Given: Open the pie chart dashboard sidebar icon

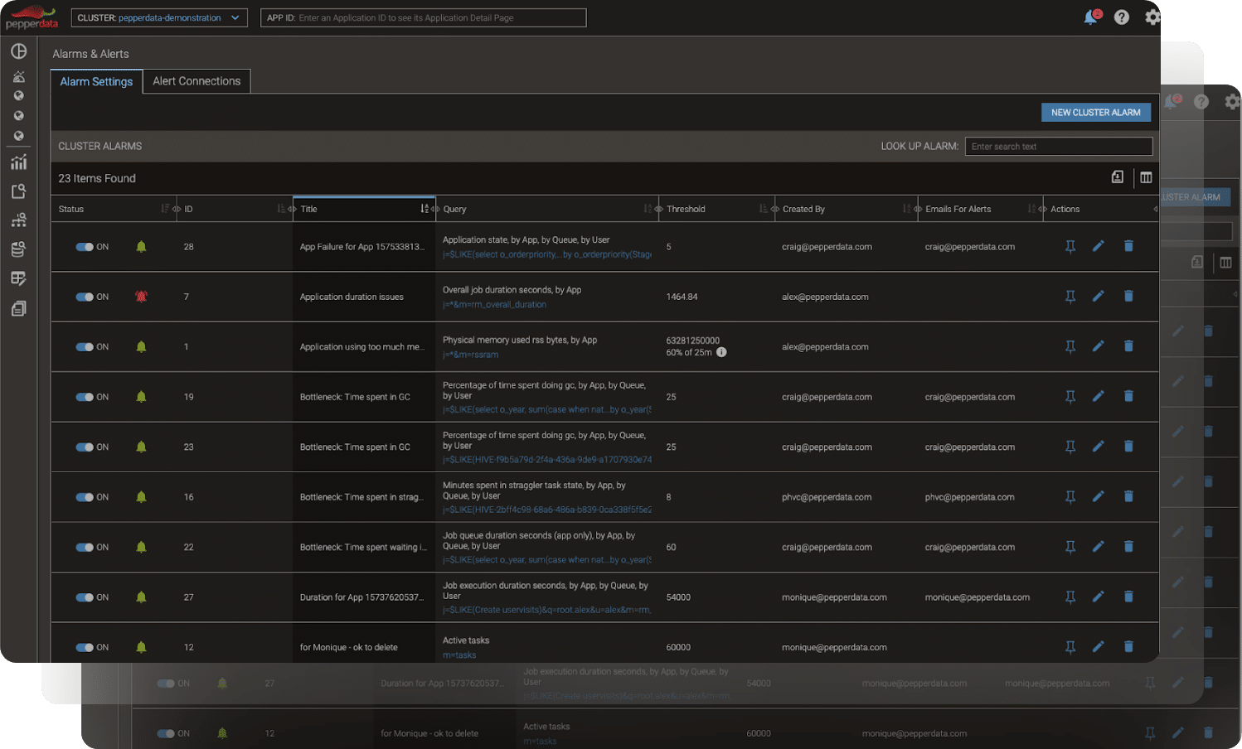Looking at the screenshot, I should coord(18,51).
